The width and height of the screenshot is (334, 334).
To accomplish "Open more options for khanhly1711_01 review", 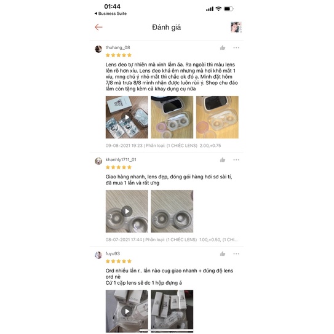I will pyautogui.click(x=236, y=160).
